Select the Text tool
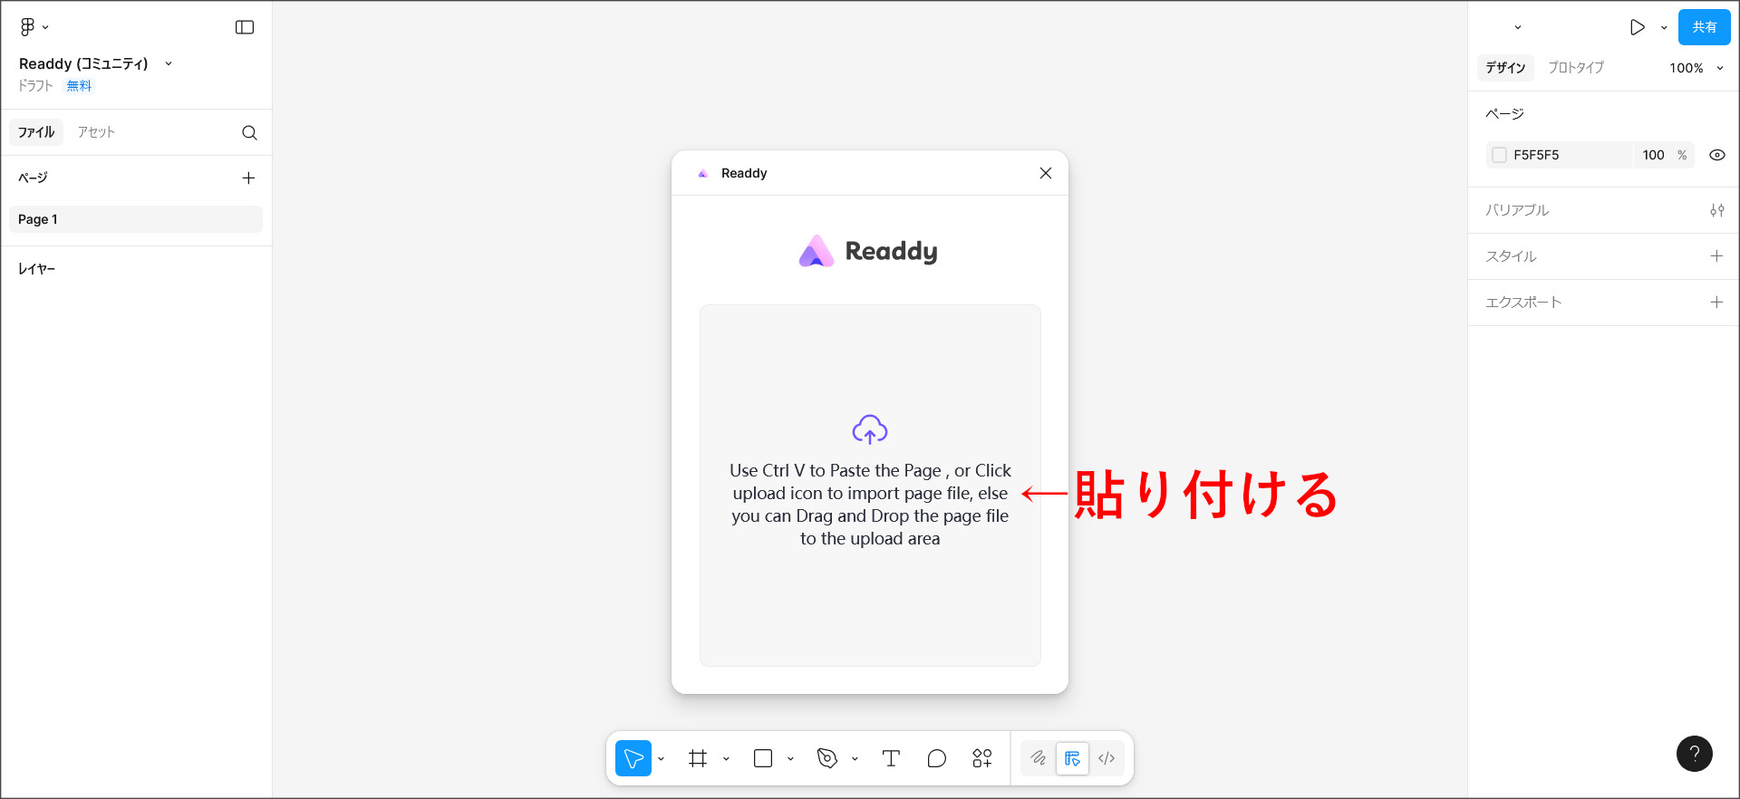Image resolution: width=1740 pixels, height=799 pixels. click(891, 758)
